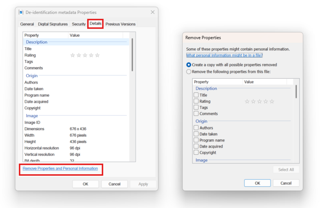Open the Previous Versions tab
The width and height of the screenshot is (326, 208).
click(120, 24)
